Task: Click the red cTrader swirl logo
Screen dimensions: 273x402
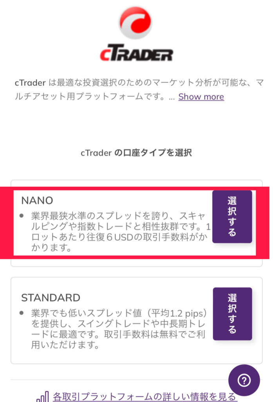Action: click(136, 24)
